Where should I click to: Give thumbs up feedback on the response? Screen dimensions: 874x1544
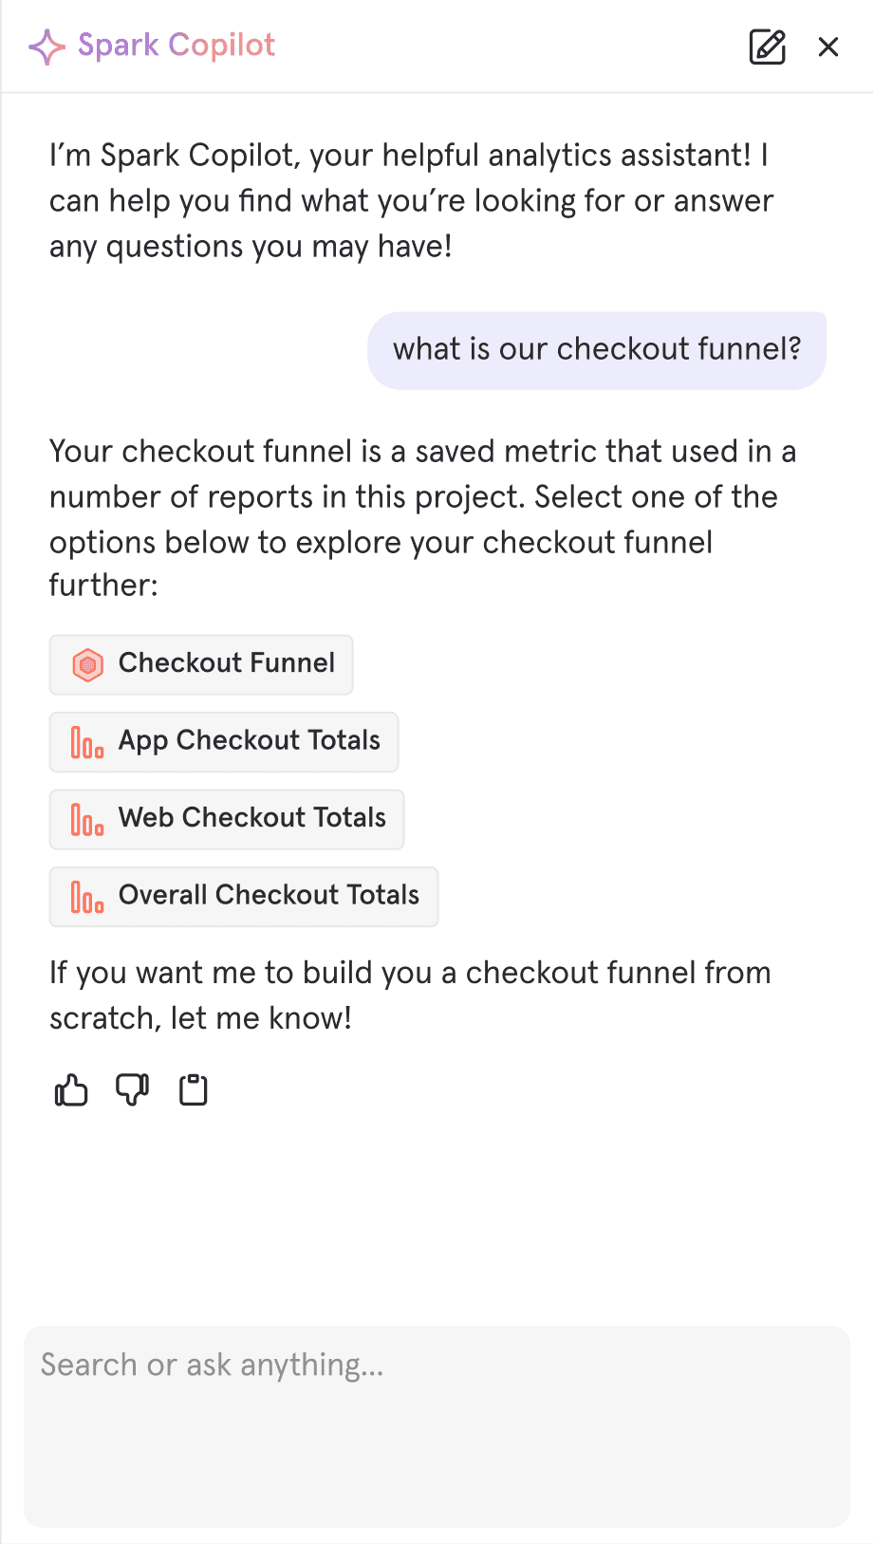coord(71,1089)
